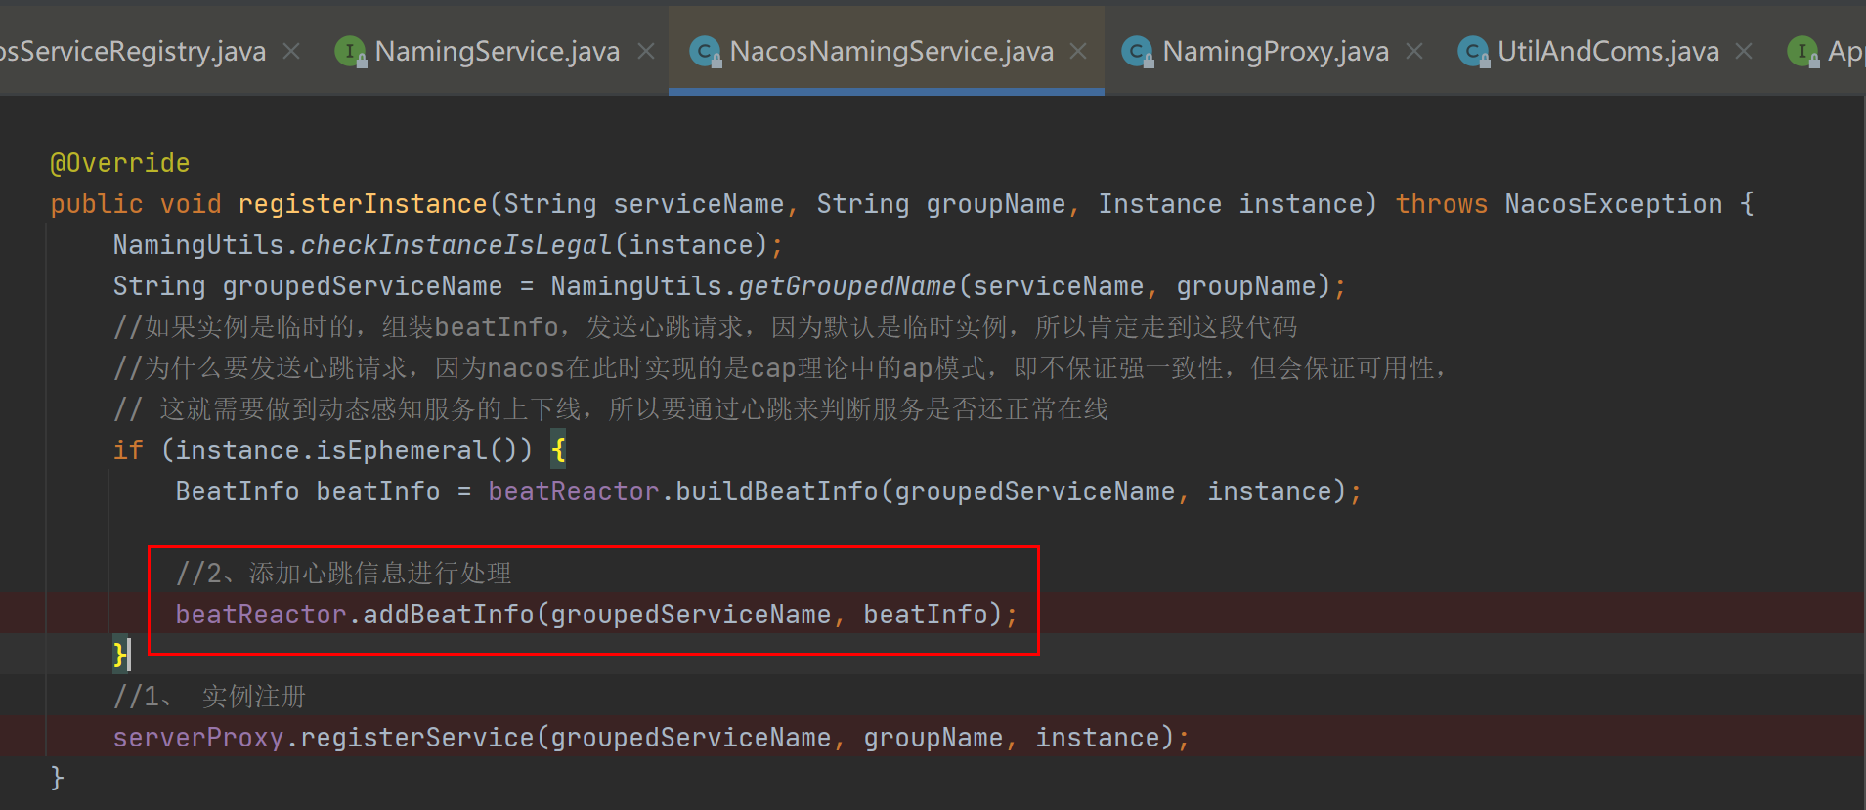Click the checkInstanceIsLegal method call
Image resolution: width=1866 pixels, height=810 pixels.
[456, 245]
